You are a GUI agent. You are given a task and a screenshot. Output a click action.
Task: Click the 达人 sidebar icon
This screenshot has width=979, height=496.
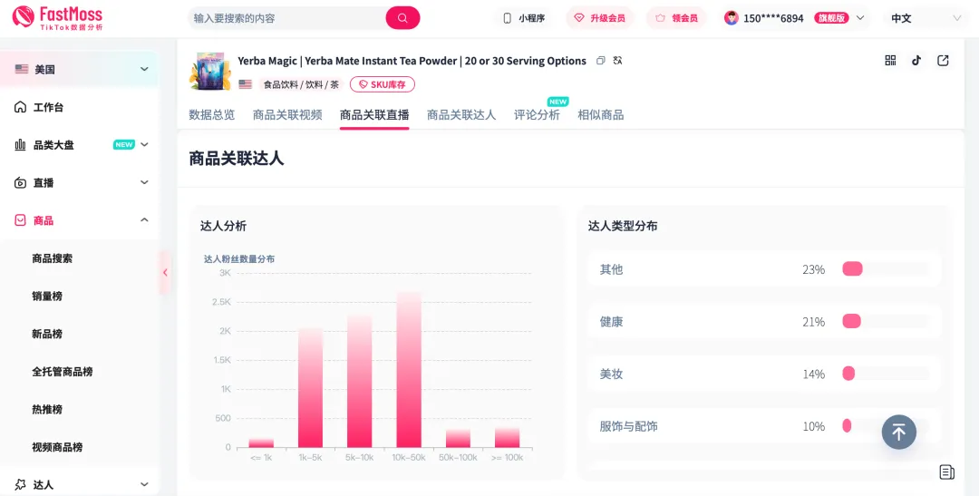point(20,484)
